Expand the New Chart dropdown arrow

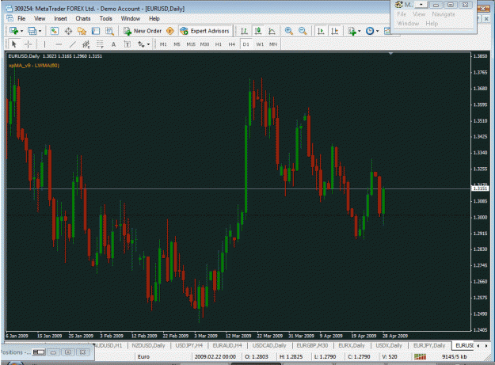pyautogui.click(x=21, y=31)
